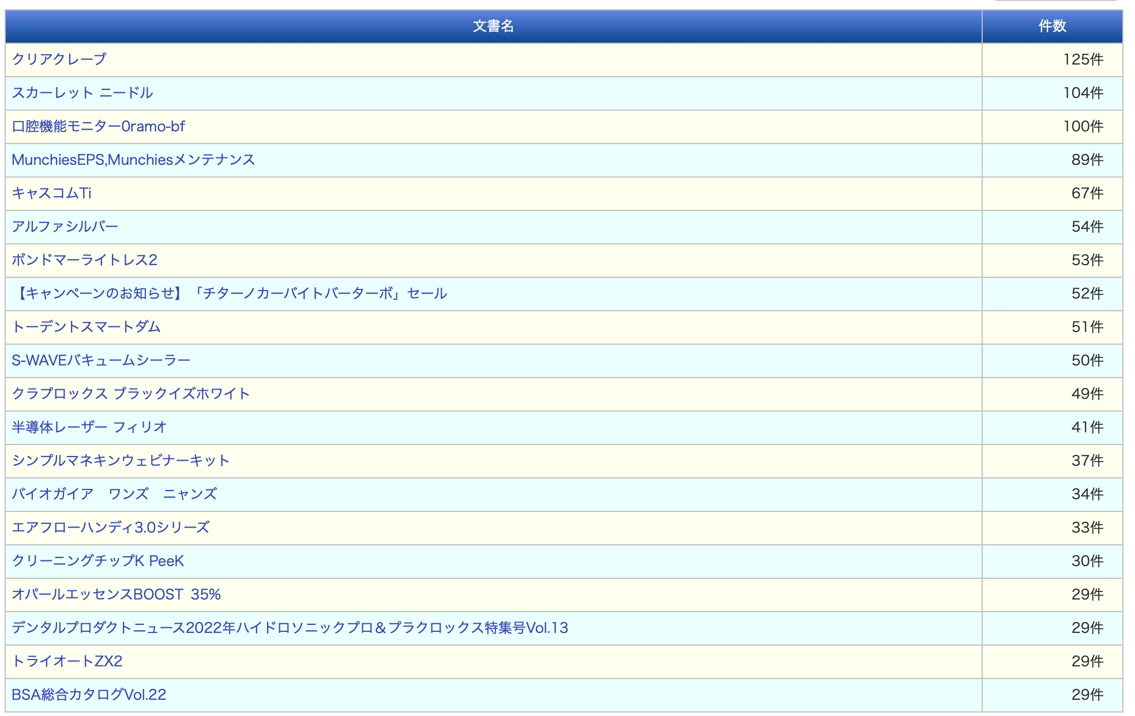Open シンプルマネキンウェビナーキット link
The width and height of the screenshot is (1135, 716).
(x=121, y=461)
